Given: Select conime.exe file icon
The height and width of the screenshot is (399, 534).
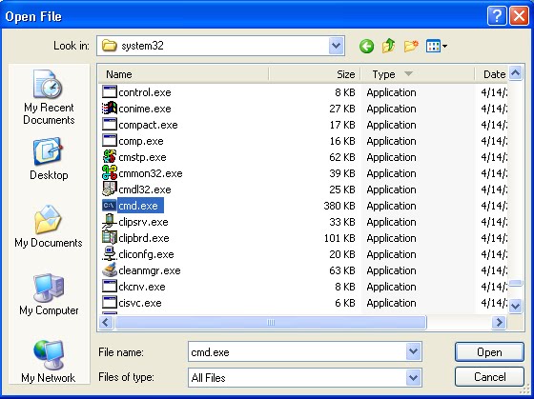Looking at the screenshot, I should point(110,109).
